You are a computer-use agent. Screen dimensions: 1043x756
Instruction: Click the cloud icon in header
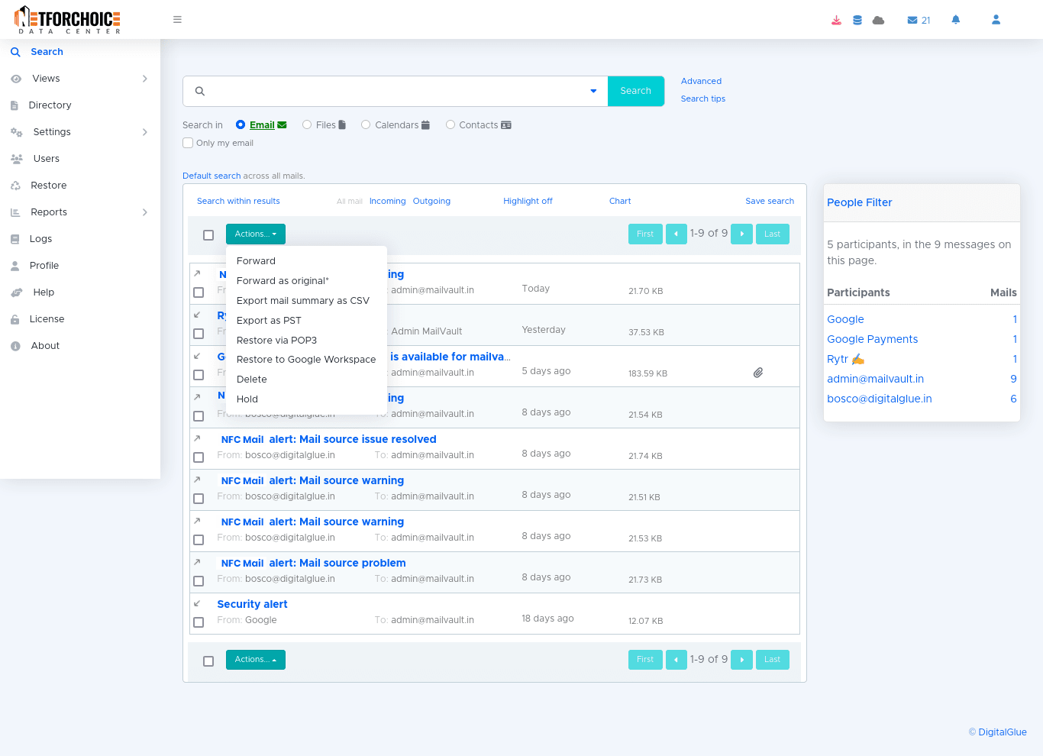pos(878,20)
